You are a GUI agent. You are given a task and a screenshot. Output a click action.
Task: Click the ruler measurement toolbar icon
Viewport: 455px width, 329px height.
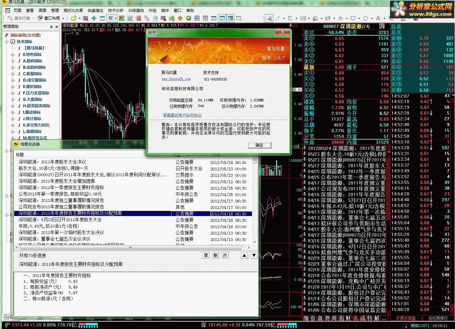[102, 18]
